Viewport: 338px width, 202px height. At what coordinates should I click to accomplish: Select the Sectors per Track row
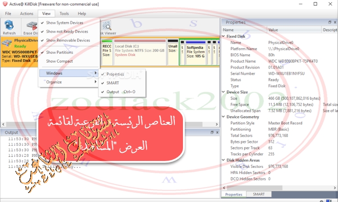click(279, 148)
